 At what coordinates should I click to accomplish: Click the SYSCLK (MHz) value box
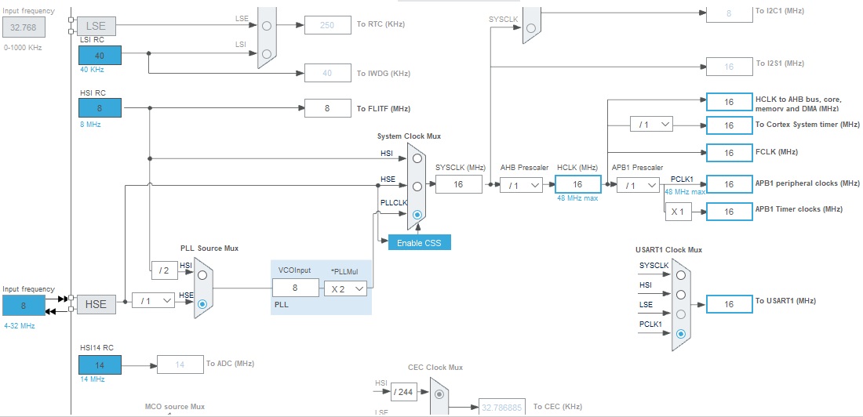[x=459, y=184]
